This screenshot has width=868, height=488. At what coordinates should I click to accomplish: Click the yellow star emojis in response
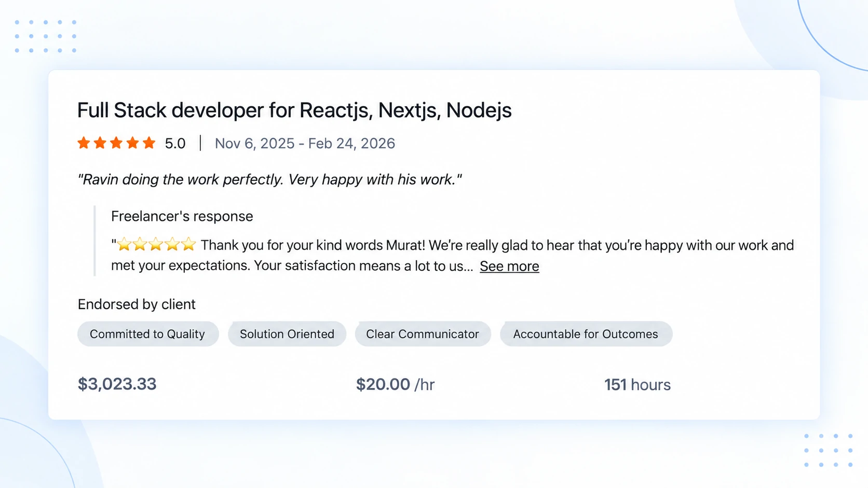click(156, 244)
